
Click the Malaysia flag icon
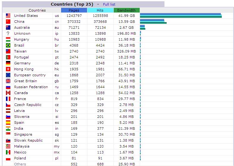8,146
